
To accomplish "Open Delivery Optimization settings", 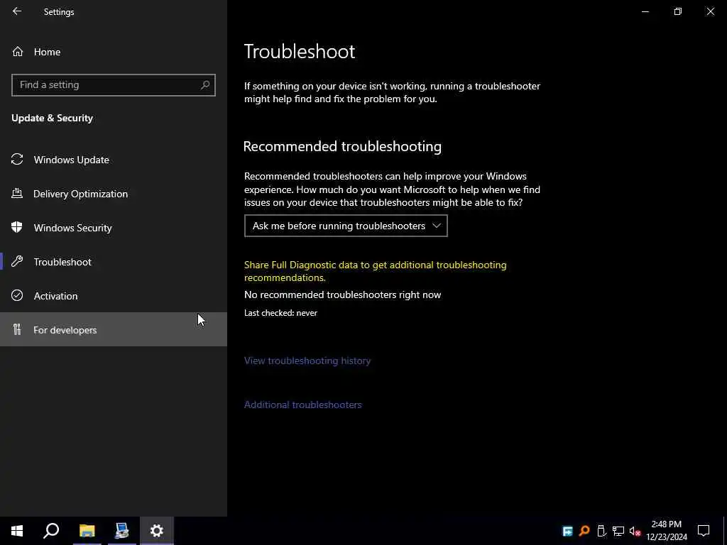I will pyautogui.click(x=114, y=194).
